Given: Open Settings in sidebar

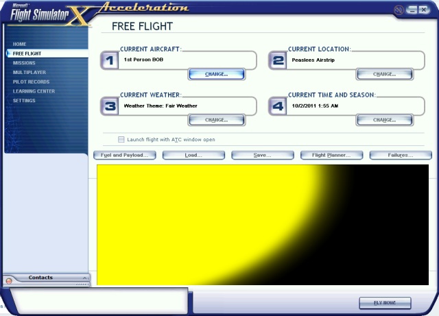Looking at the screenshot, I should (24, 101).
